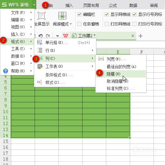Choose 隐藏(H) to hide columns

(x=121, y=74)
